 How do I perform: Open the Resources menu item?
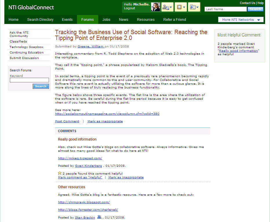(x=146, y=20)
